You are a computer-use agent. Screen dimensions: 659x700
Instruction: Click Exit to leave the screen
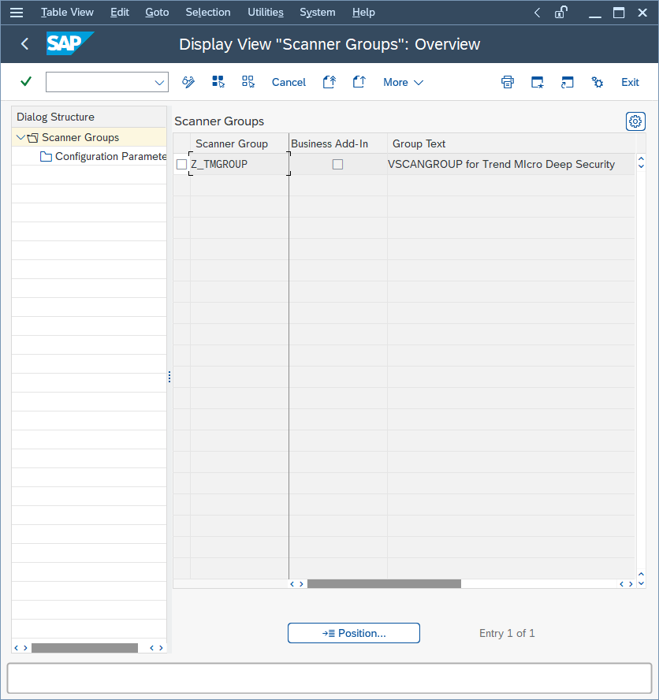(630, 82)
